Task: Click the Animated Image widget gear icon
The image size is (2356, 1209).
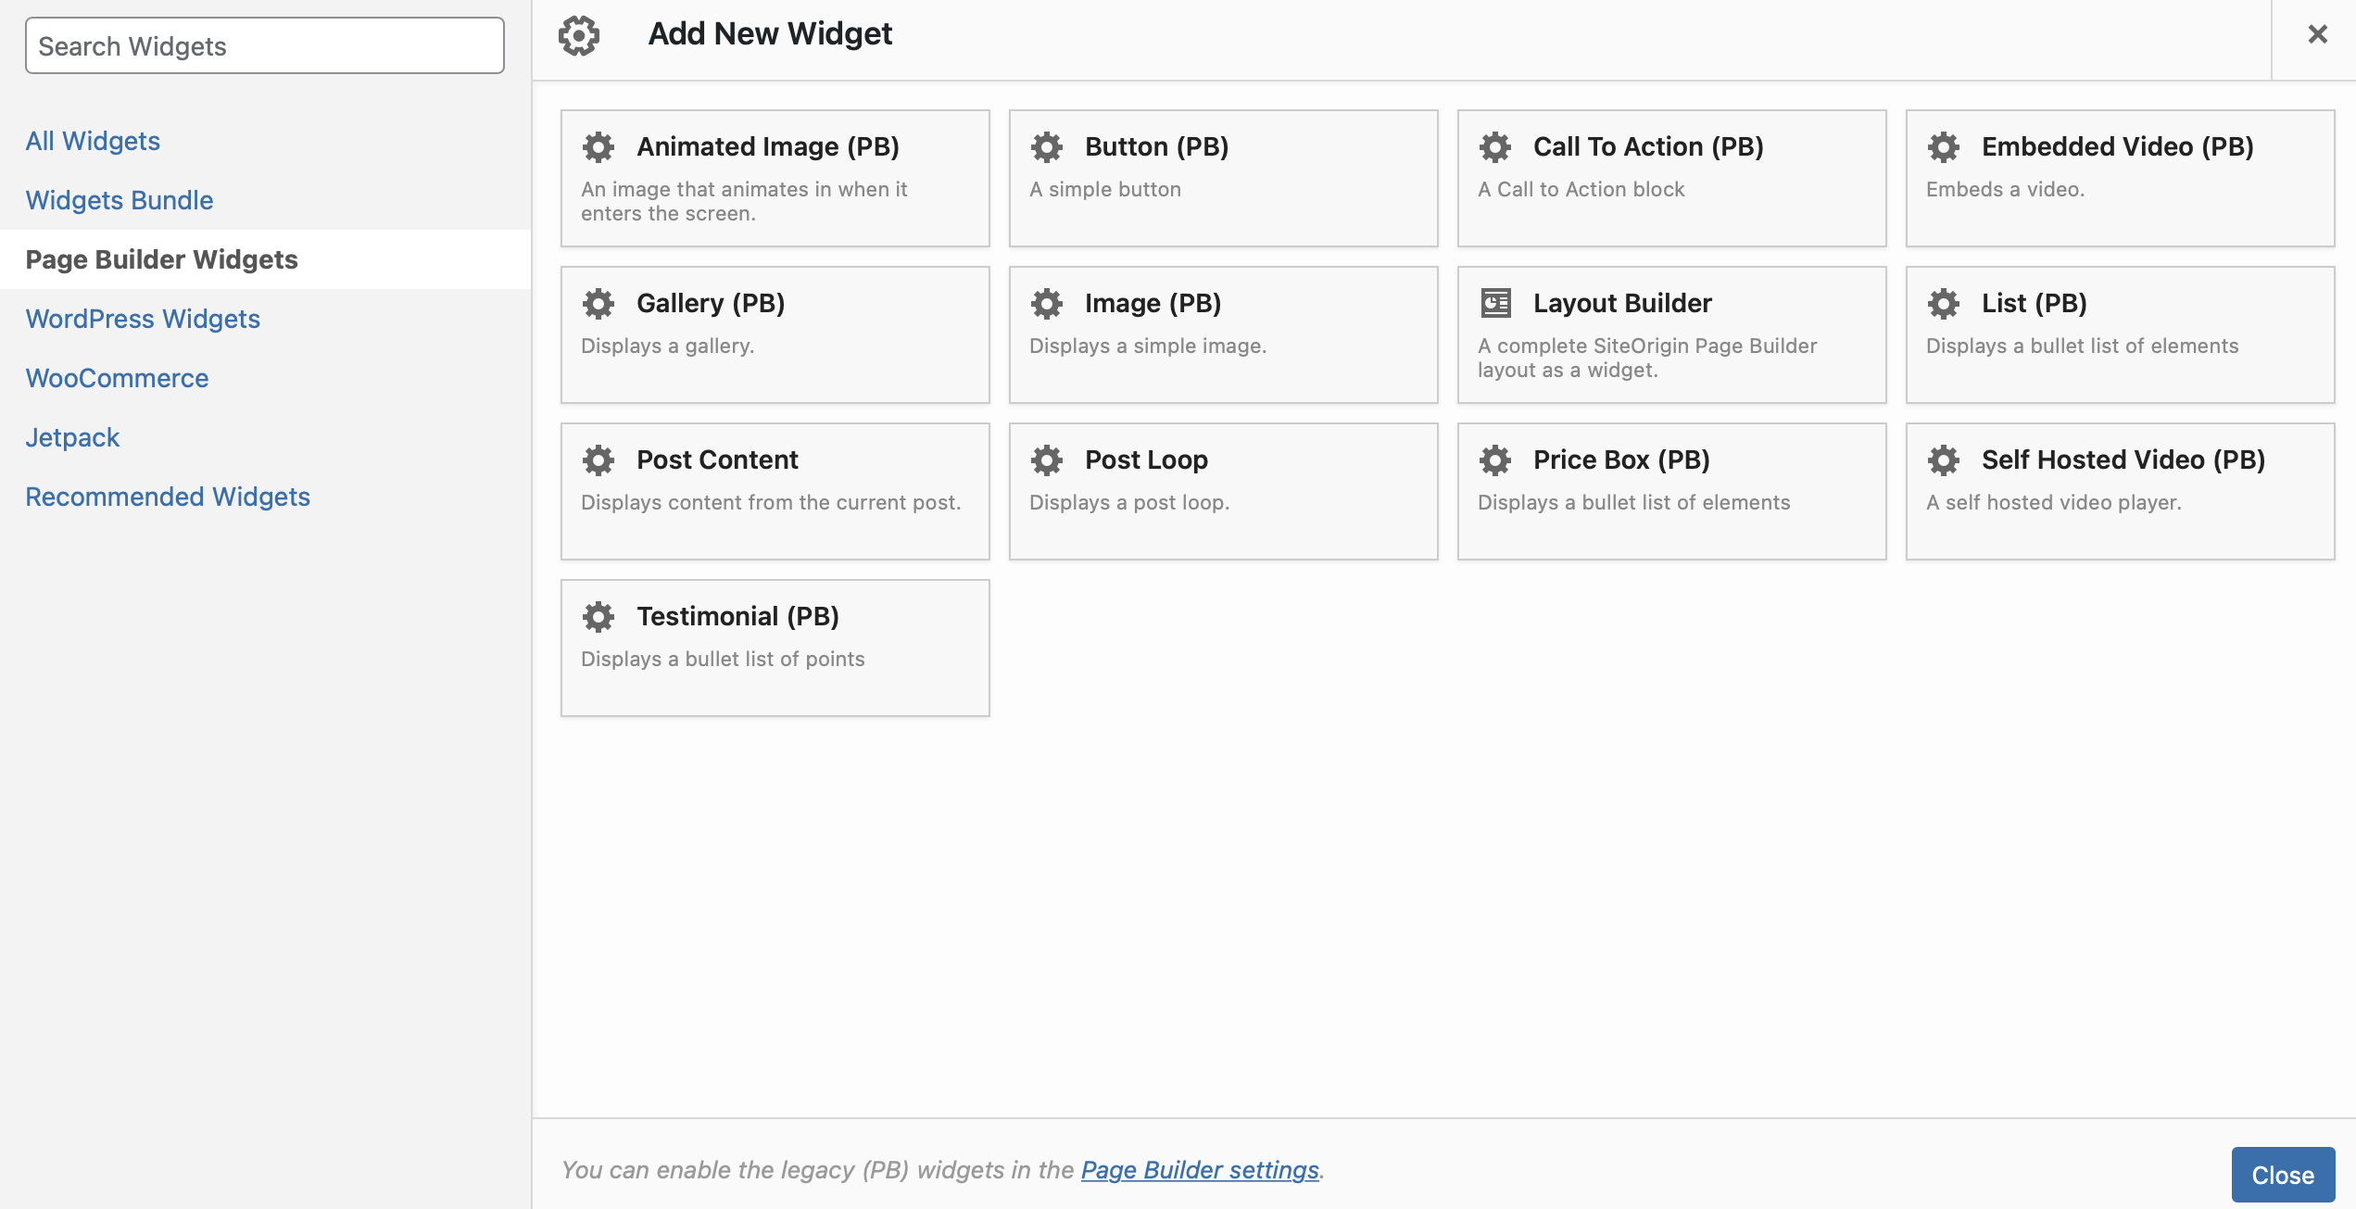Action: [x=598, y=146]
